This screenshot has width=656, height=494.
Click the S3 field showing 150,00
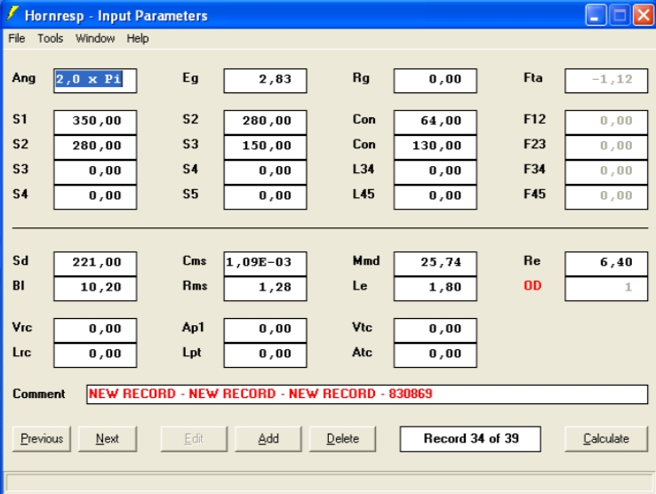(x=265, y=147)
